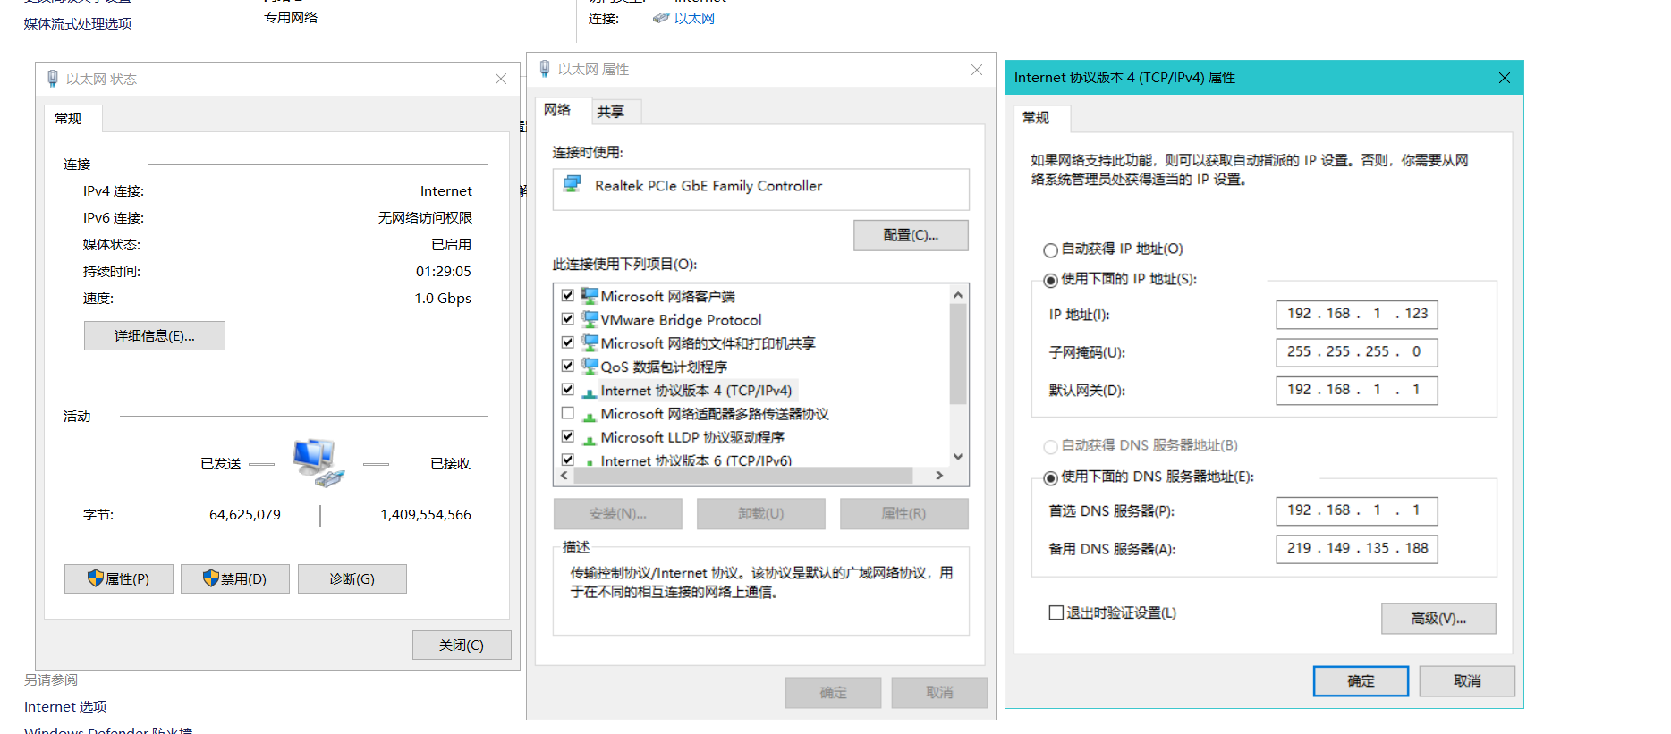Click the ethernet icon beside 以太网 link

tap(661, 18)
